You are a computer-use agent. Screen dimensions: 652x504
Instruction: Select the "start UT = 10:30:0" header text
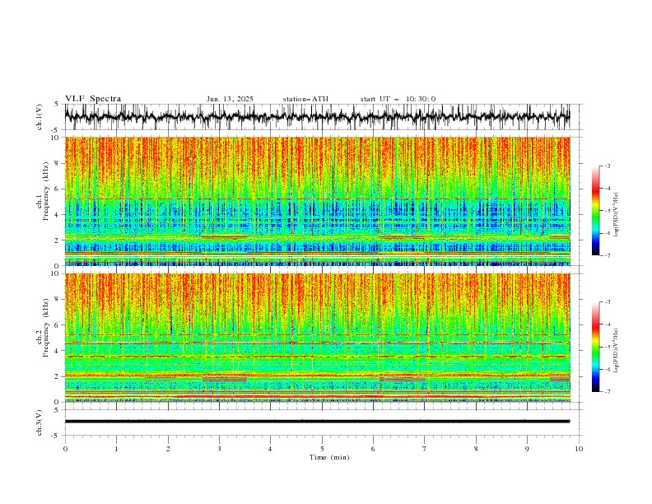pyautogui.click(x=398, y=99)
